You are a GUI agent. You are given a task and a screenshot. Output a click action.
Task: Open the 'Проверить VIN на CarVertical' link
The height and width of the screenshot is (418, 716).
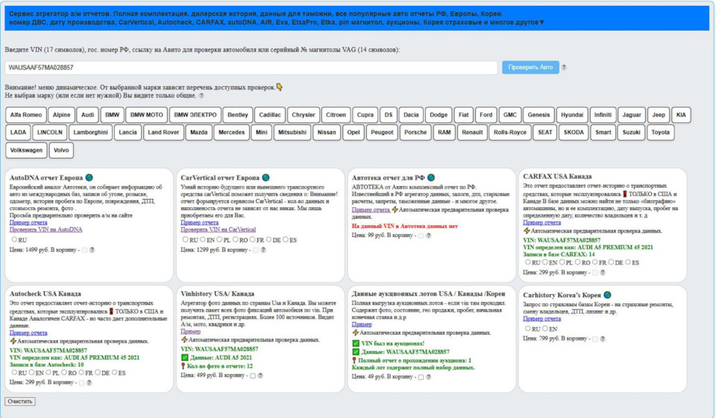[x=219, y=229]
